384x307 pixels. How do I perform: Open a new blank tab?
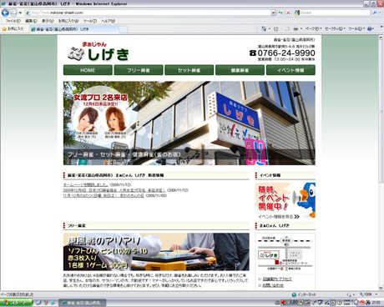coord(124,29)
